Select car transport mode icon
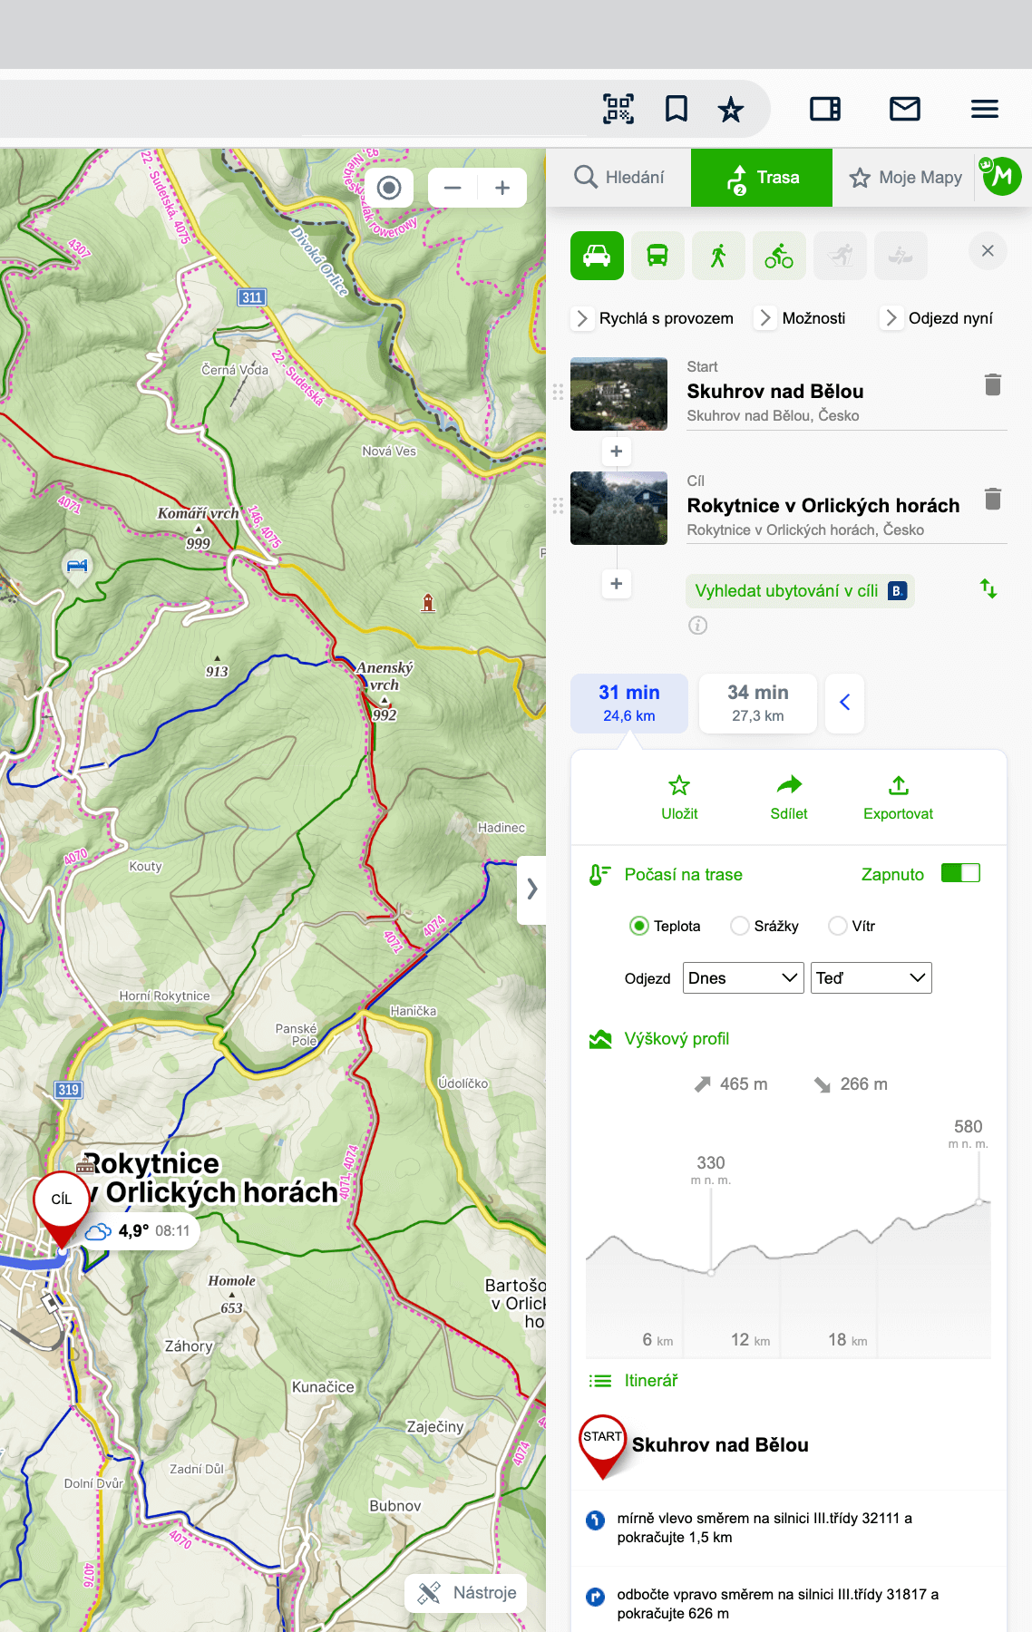This screenshot has width=1032, height=1632. [597, 256]
